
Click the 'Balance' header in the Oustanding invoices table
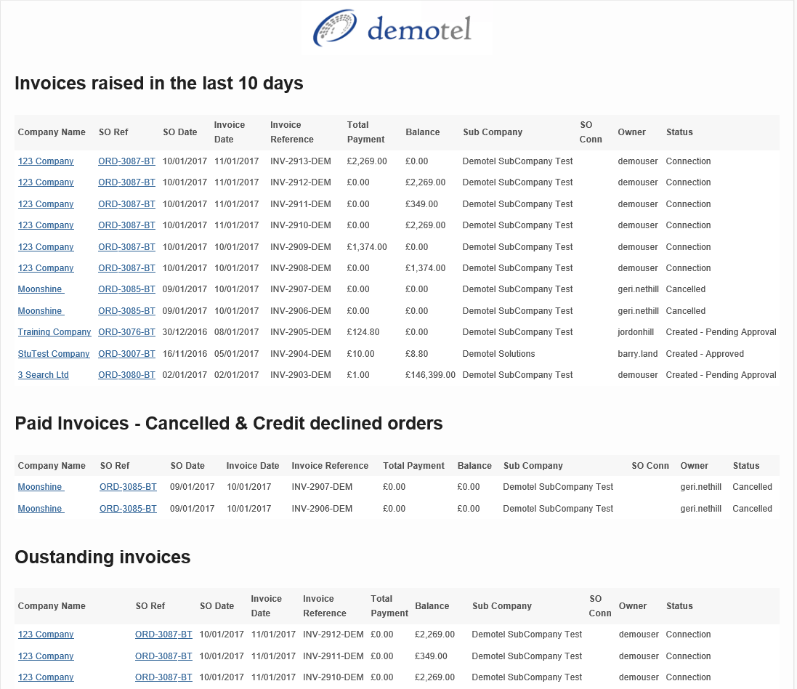[x=432, y=606]
